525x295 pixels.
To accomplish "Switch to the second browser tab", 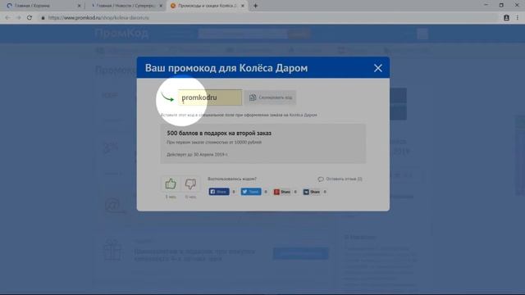I will (125, 6).
